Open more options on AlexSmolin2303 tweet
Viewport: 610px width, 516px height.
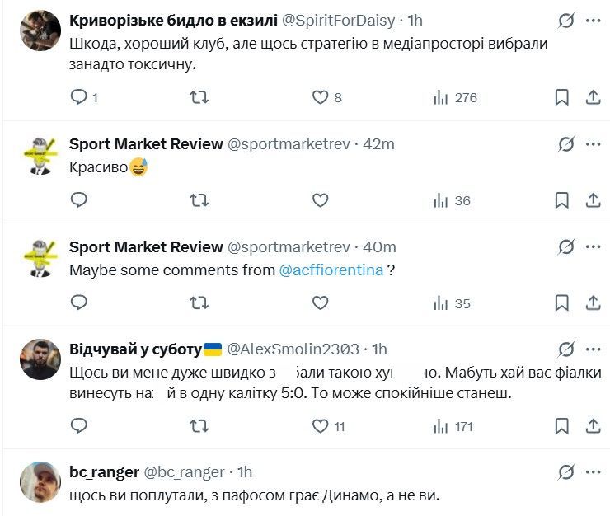point(593,349)
